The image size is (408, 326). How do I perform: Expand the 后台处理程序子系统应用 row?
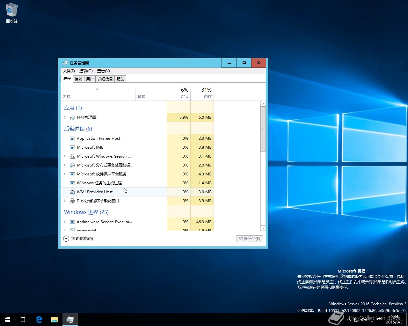[65, 201]
